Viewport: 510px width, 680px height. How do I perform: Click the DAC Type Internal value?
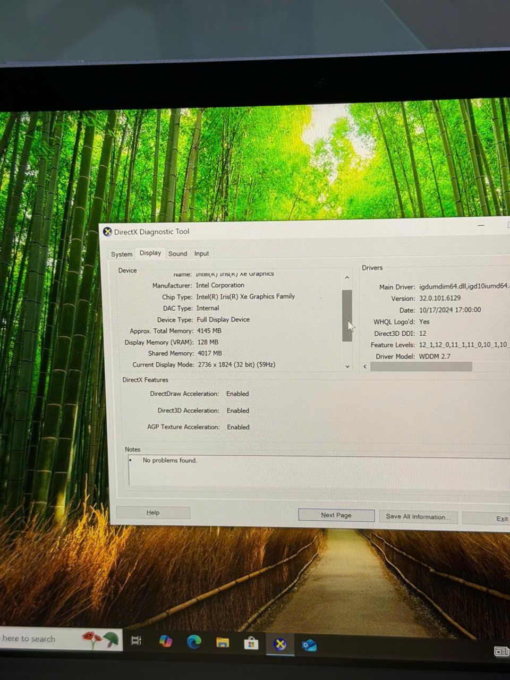208,308
